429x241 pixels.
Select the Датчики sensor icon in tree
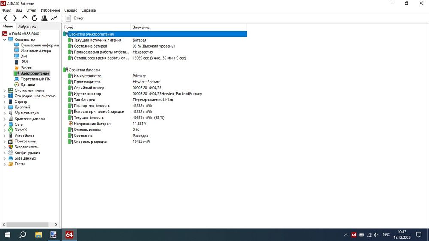pos(17,84)
